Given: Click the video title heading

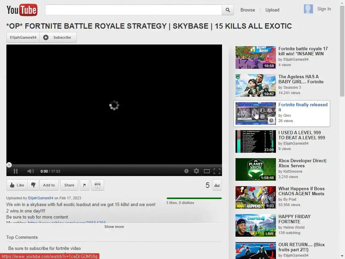Looking at the screenshot, I should (149, 26).
